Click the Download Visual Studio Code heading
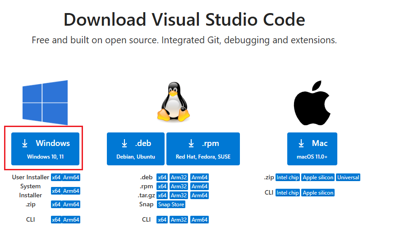 pyautogui.click(x=184, y=19)
